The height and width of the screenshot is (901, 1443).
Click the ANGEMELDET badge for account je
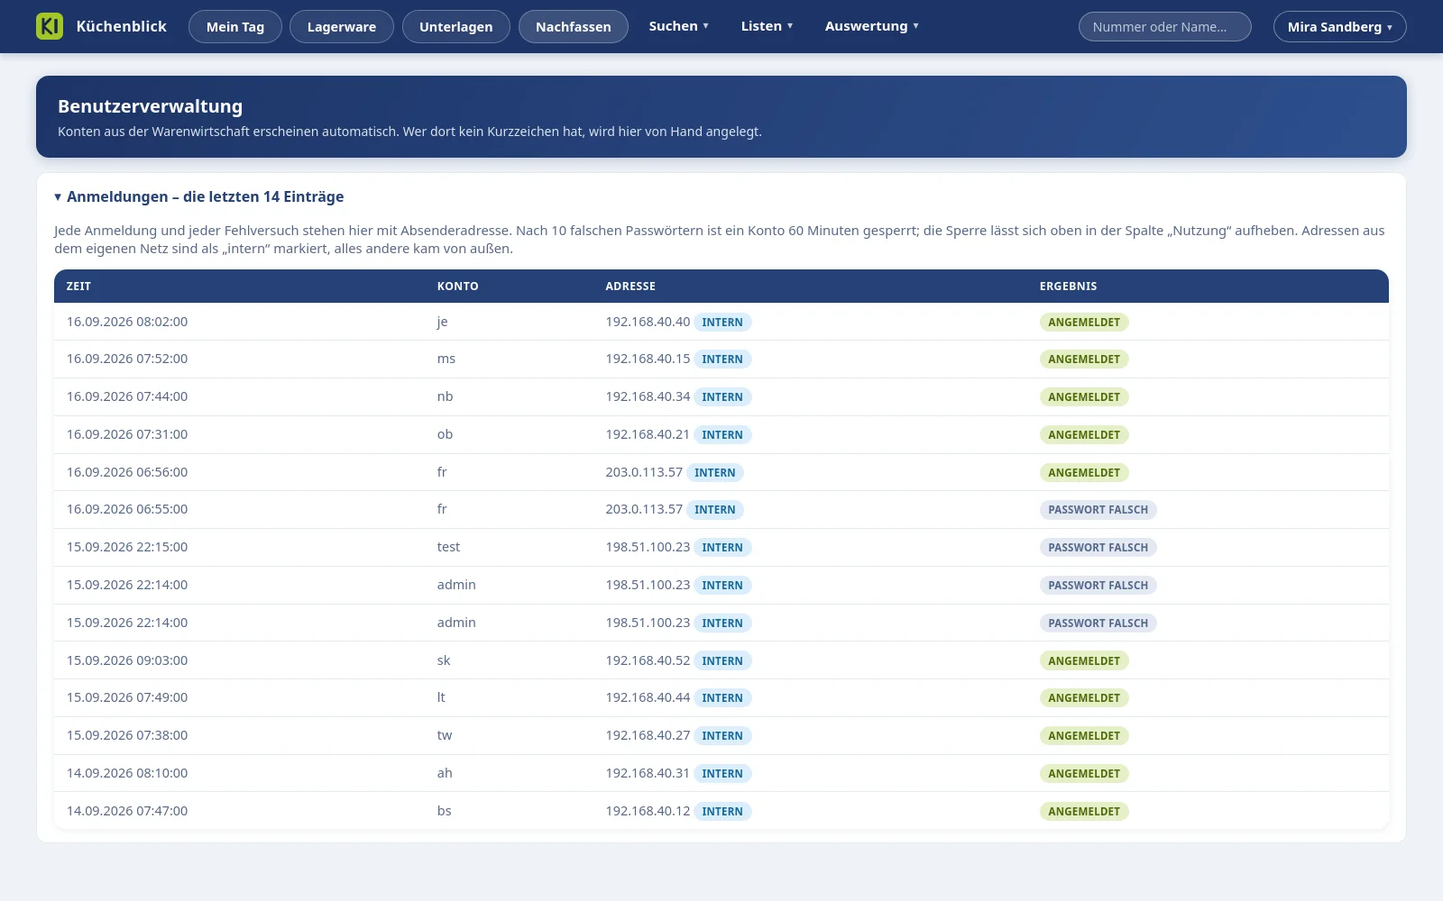(1084, 323)
